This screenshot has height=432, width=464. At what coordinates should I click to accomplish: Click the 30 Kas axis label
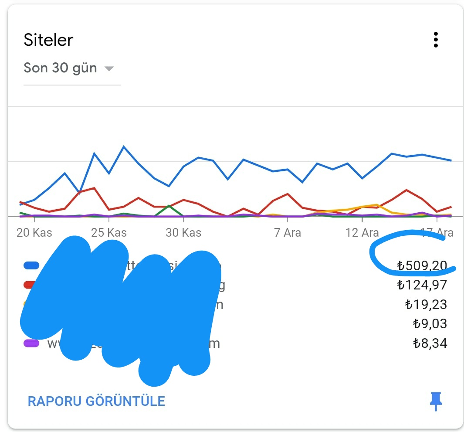click(x=183, y=233)
